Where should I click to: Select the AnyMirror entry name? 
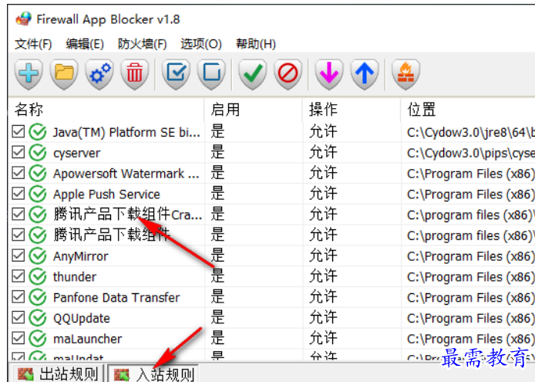click(80, 256)
